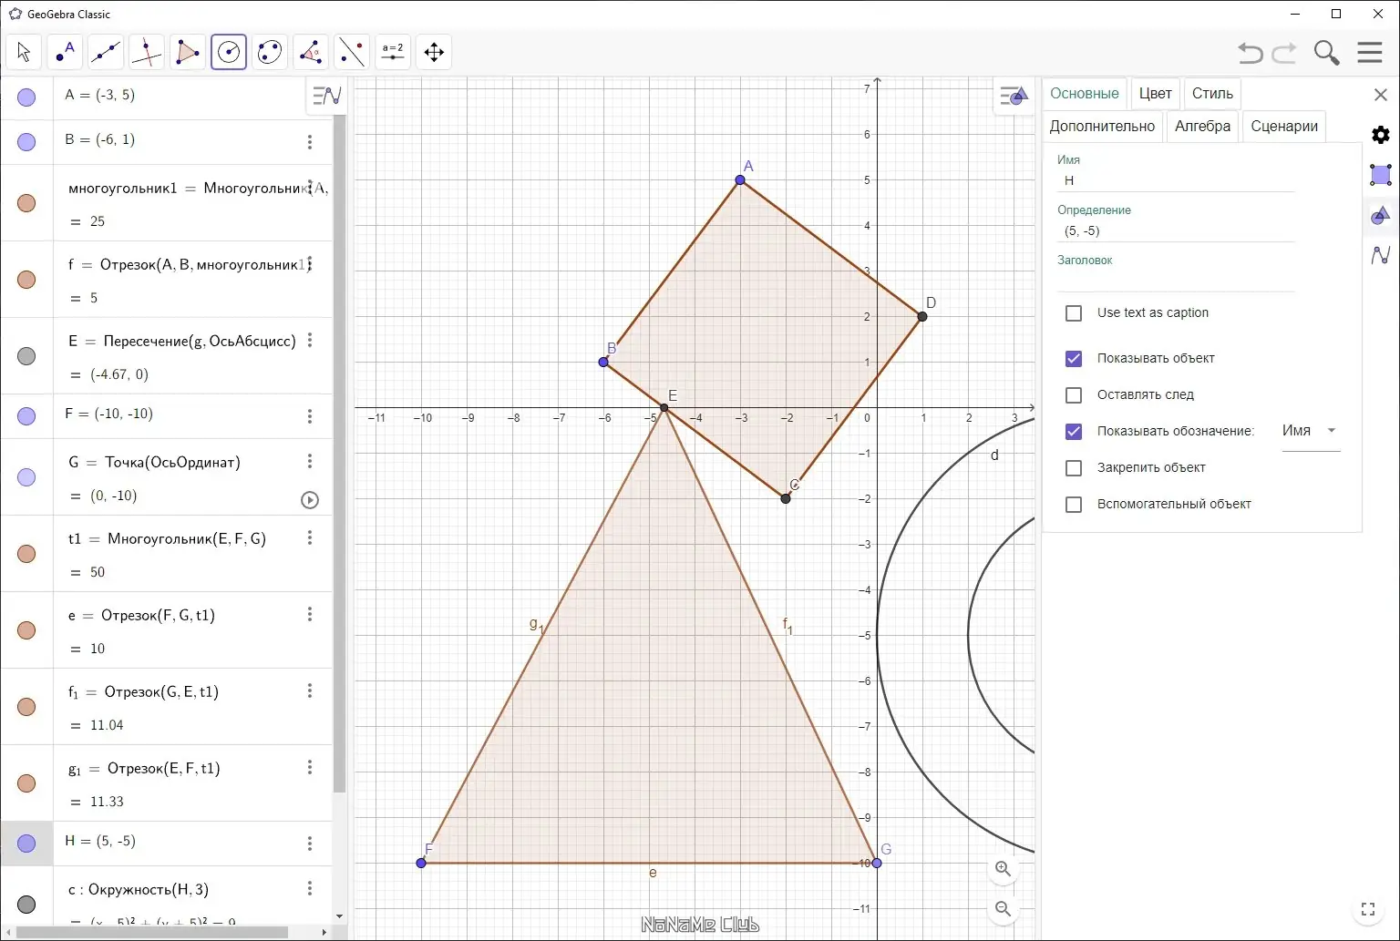Select the Point tool
The height and width of the screenshot is (941, 1400).
[x=65, y=52]
